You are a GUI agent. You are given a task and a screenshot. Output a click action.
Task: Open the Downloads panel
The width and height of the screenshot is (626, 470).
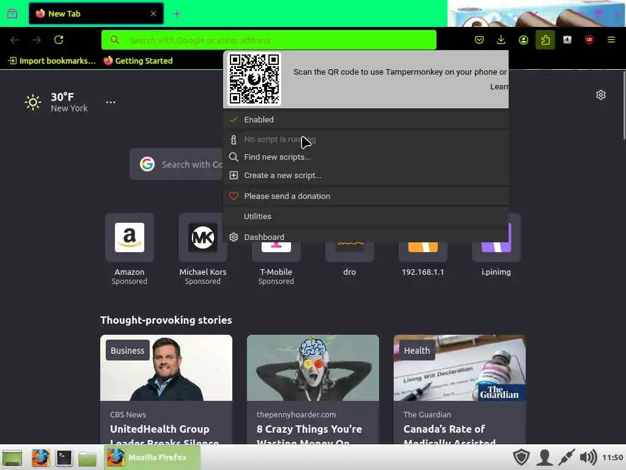click(501, 40)
